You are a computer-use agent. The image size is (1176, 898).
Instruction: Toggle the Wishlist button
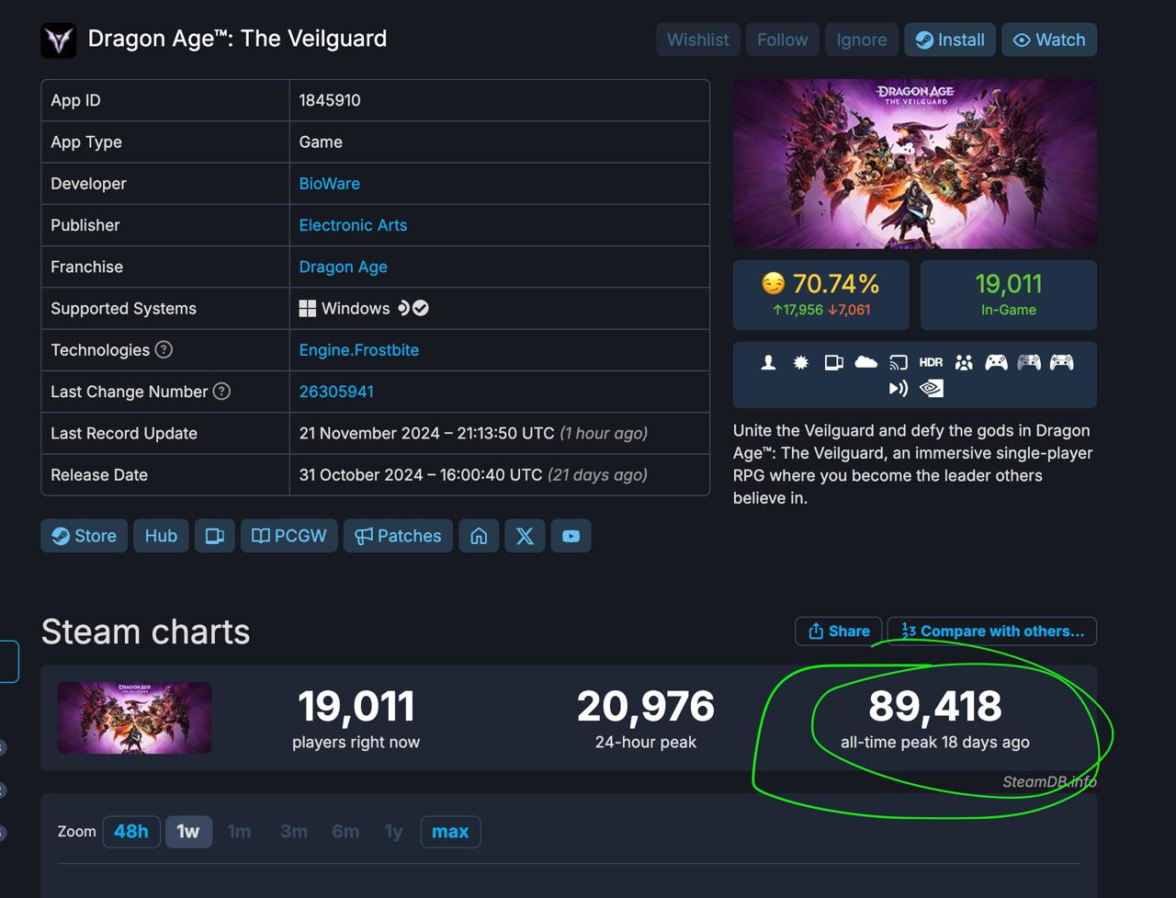click(697, 40)
